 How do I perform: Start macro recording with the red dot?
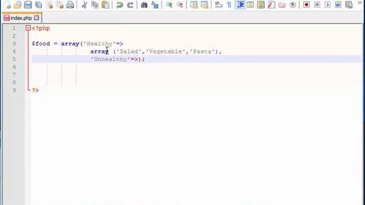point(307,5)
